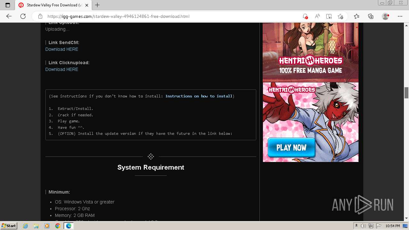Click the SendCM Download HERE link
This screenshot has width=409, height=230.
(62, 49)
